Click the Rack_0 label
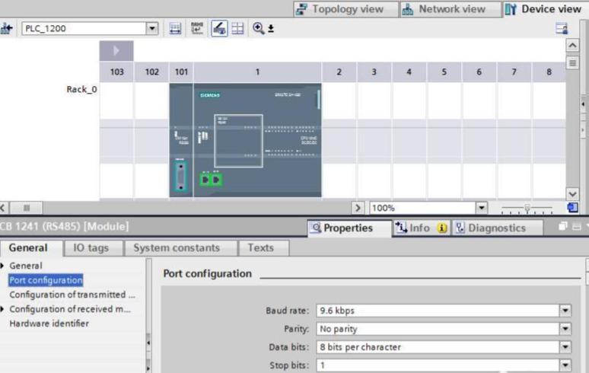Viewport: 589px width, 373px height. pos(81,89)
